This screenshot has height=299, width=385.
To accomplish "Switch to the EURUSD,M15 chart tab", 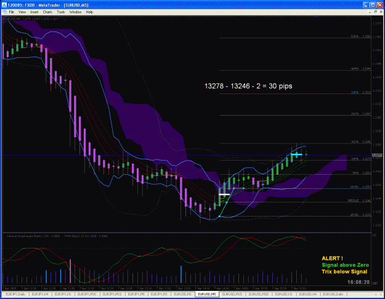I will [232, 294].
